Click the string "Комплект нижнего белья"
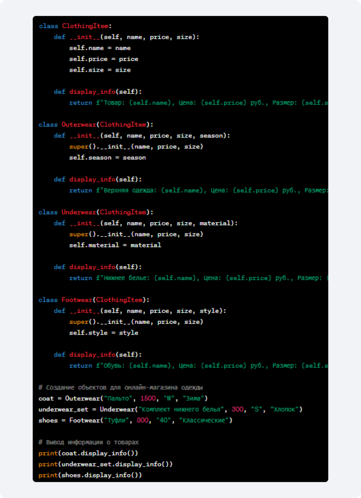This screenshot has height=498, width=361. 182,409
